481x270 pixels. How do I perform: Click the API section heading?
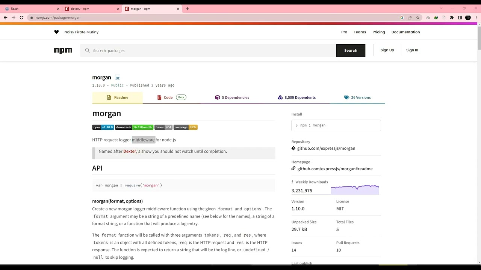tap(97, 168)
